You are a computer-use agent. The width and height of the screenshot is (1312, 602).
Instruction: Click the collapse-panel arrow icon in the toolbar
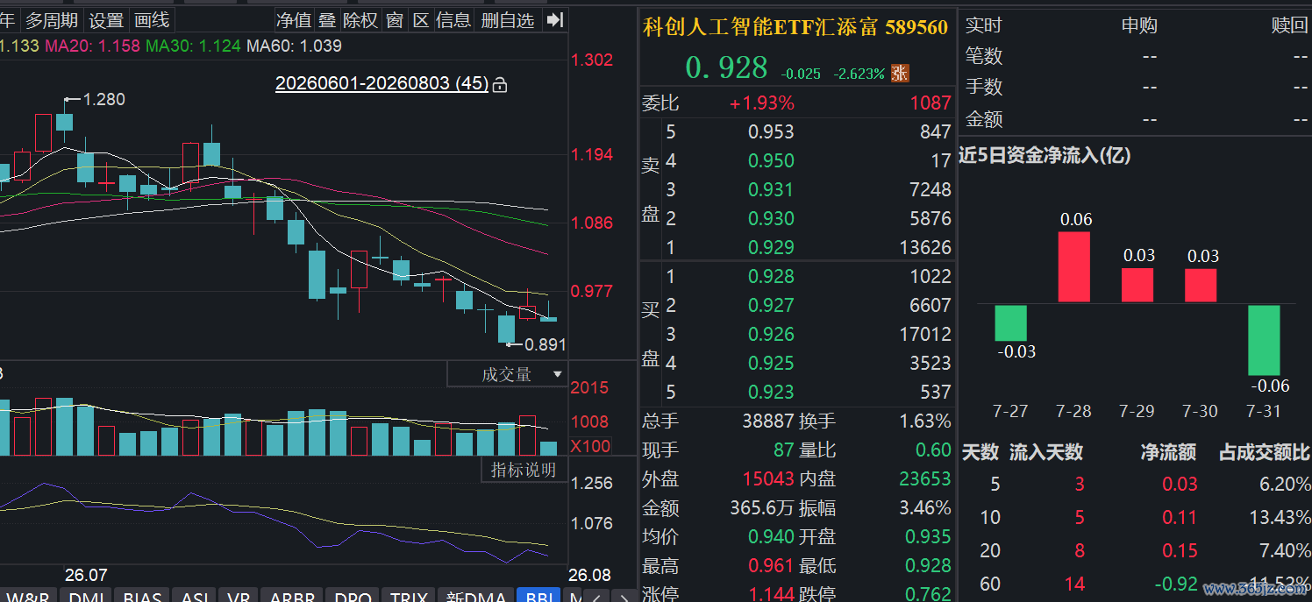[x=553, y=20]
